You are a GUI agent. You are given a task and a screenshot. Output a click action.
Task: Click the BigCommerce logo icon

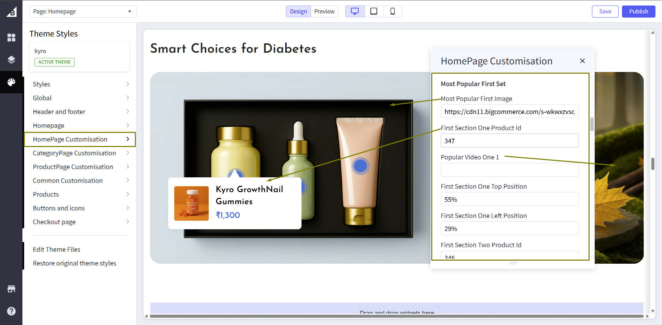pyautogui.click(x=11, y=12)
